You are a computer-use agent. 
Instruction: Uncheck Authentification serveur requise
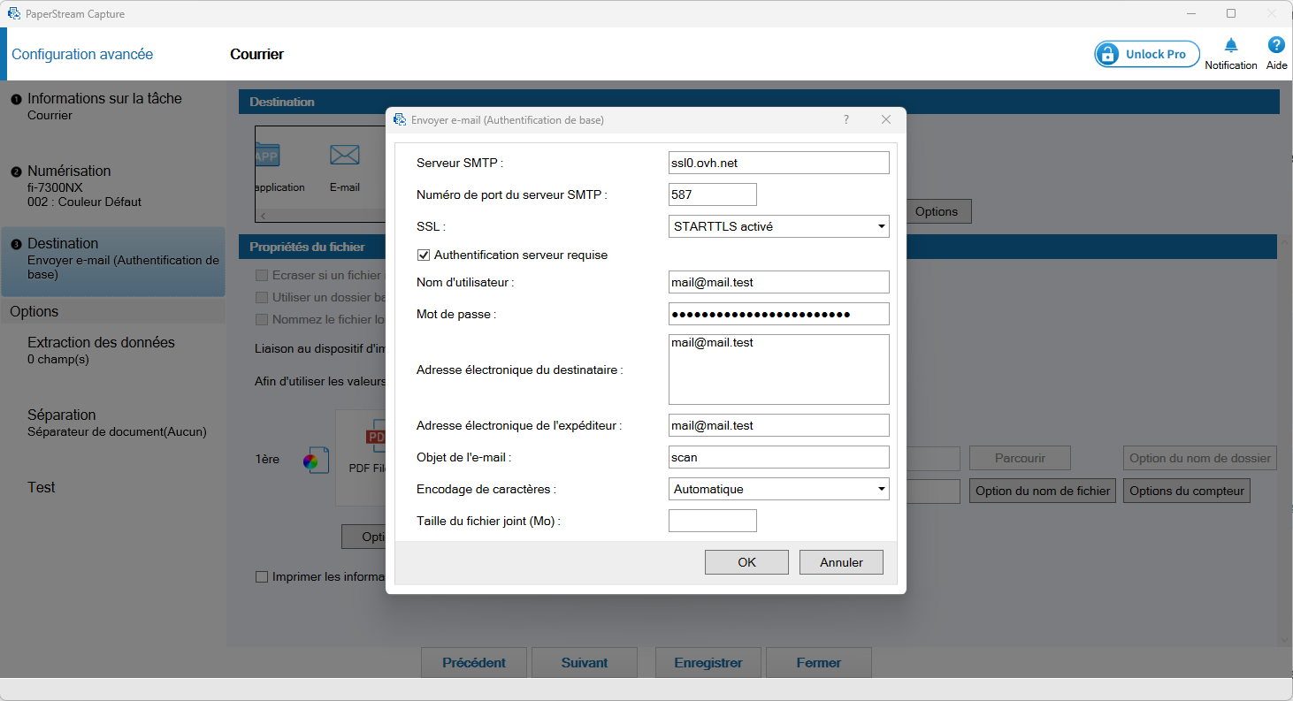click(x=424, y=255)
